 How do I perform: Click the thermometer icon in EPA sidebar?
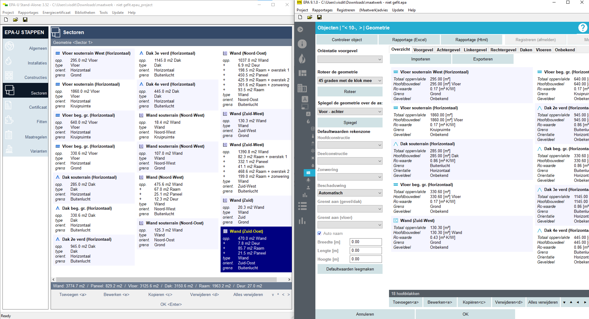point(313,136)
